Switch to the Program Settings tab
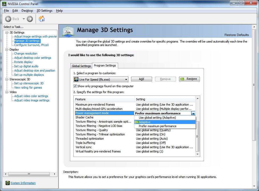The image size is (259, 191). tap(105, 65)
